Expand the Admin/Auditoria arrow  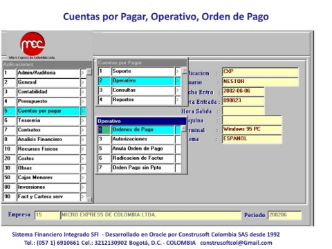coord(83,73)
